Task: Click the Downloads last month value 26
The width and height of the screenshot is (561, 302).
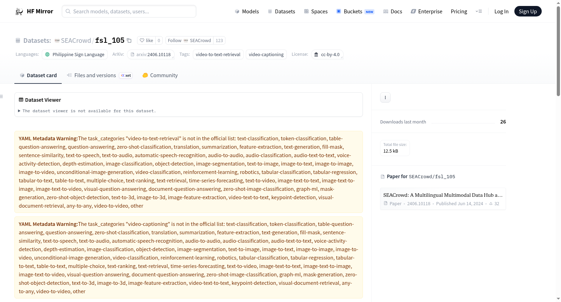Action: [x=503, y=122]
